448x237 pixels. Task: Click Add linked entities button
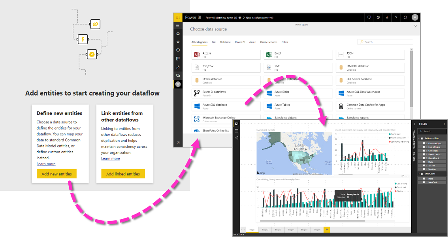tap(123, 174)
